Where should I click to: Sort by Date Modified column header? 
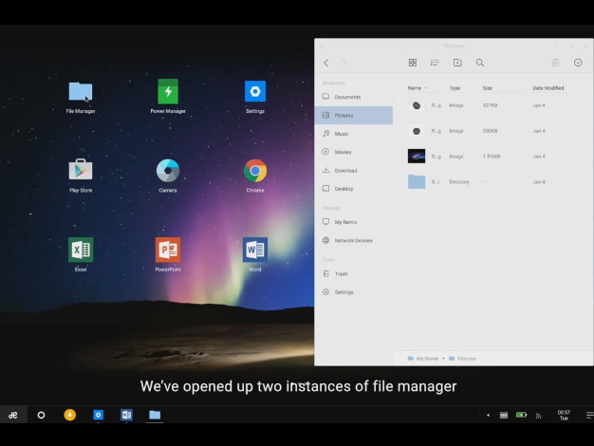click(x=548, y=88)
